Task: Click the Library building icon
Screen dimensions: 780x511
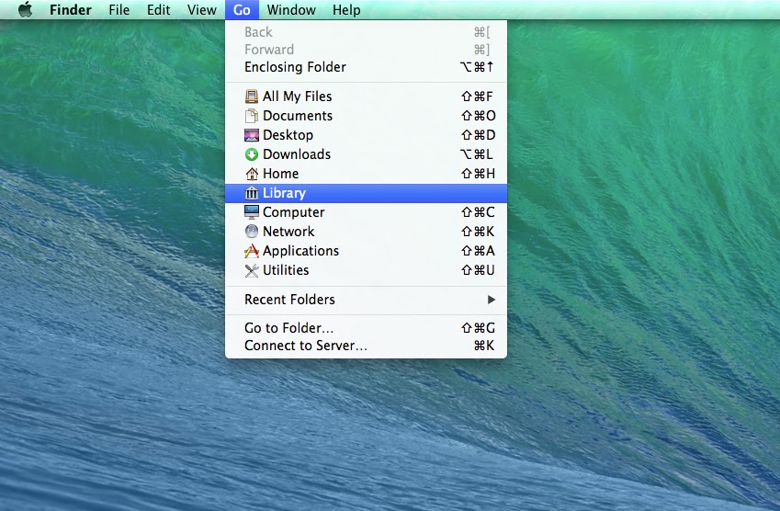Action: [x=252, y=193]
